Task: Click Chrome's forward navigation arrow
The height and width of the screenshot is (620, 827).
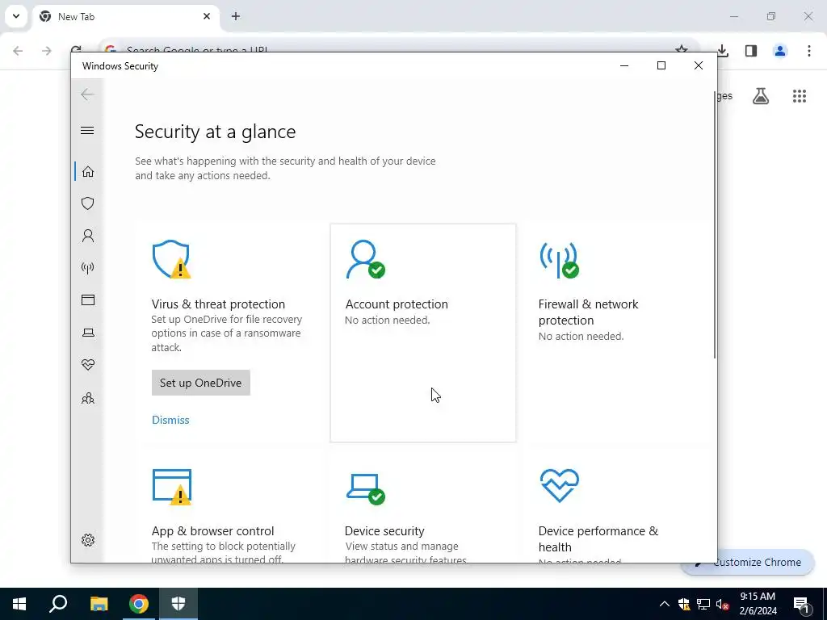Action: [x=47, y=51]
